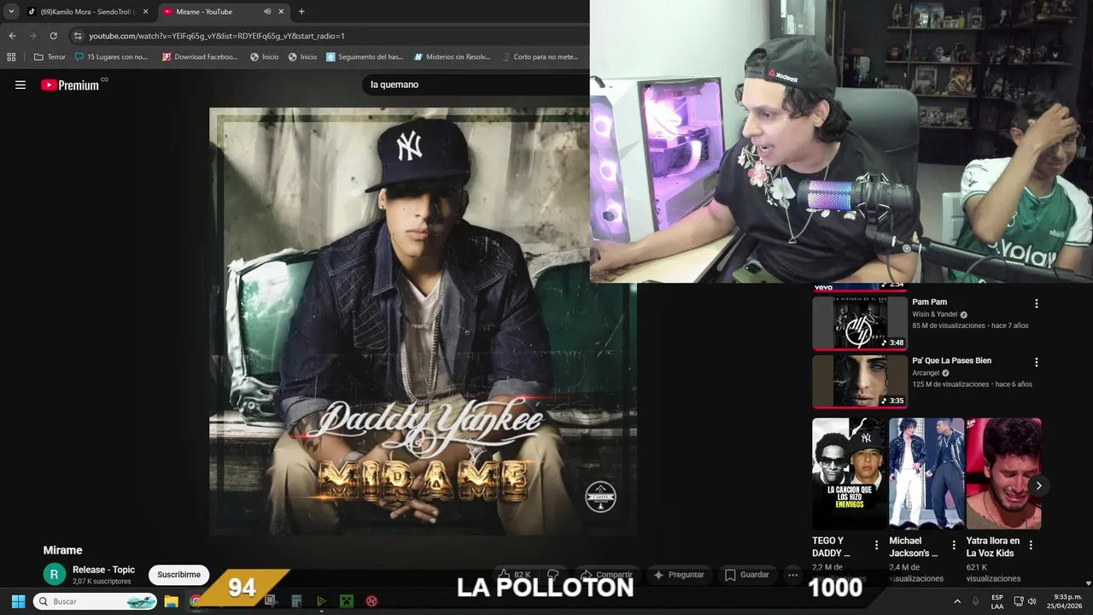The image size is (1093, 615).
Task: Open the red circular app on taskbar
Action: click(372, 601)
